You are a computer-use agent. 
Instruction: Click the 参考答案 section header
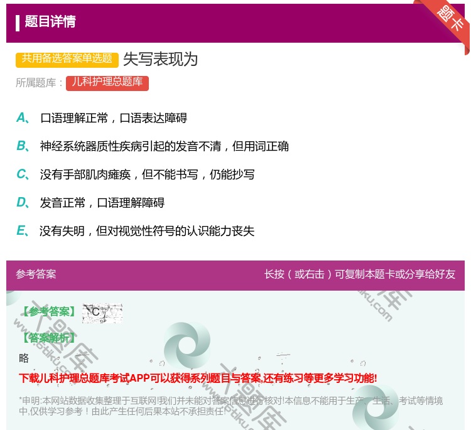tap(36, 274)
